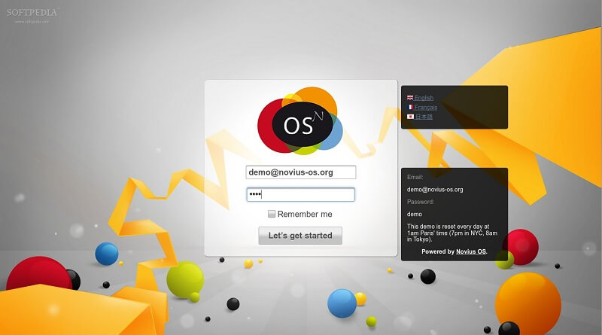Image resolution: width=602 pixels, height=335 pixels.
Task: Click into the password field
Action: [300, 195]
